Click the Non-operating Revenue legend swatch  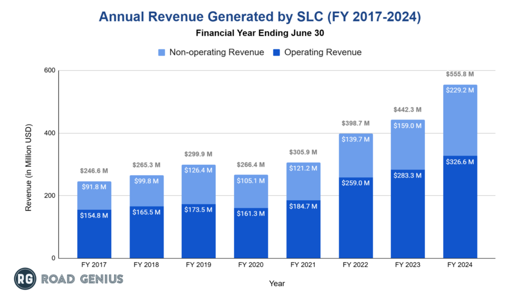point(160,52)
